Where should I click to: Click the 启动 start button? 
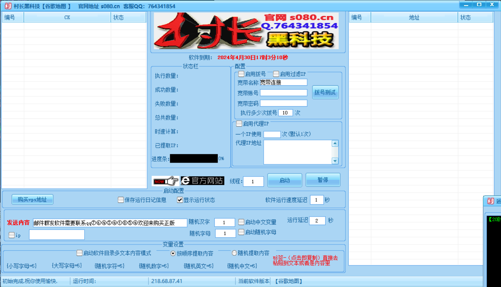[285, 180]
